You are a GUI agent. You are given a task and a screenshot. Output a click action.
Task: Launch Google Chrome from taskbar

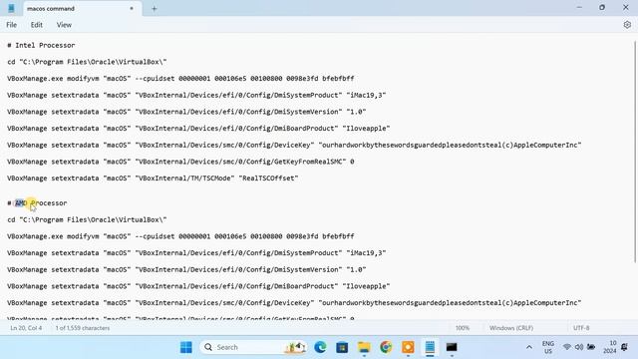(386, 347)
